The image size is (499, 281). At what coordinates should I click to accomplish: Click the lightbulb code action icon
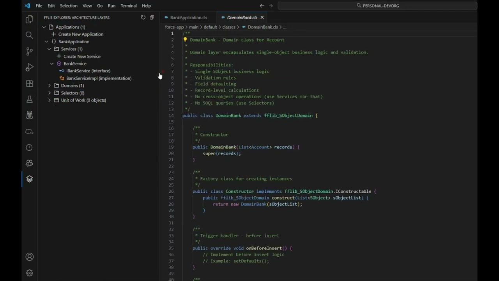click(x=185, y=39)
